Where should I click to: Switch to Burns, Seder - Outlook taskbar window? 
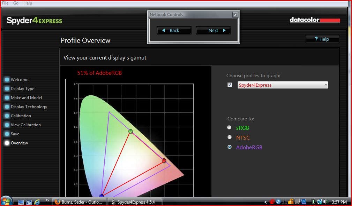click(x=79, y=202)
